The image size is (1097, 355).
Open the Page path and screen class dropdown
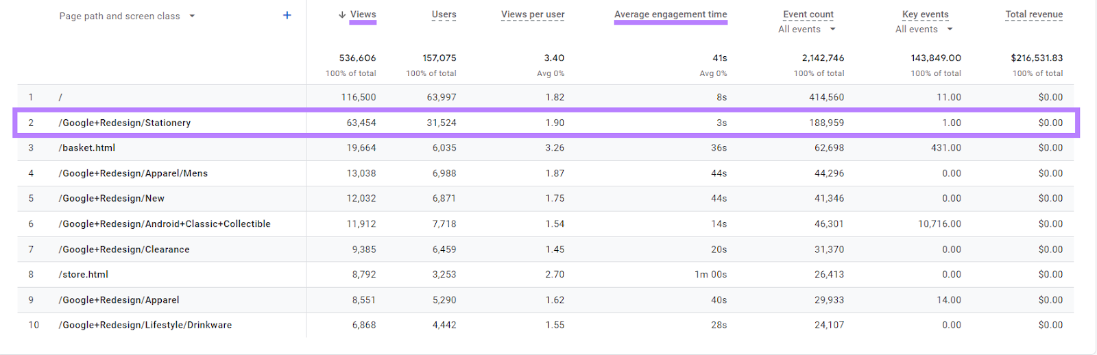(x=192, y=16)
